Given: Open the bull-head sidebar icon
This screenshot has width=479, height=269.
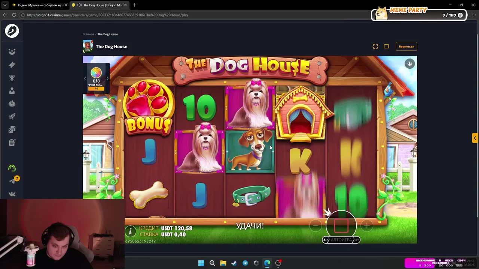Looking at the screenshot, I should point(12,78).
